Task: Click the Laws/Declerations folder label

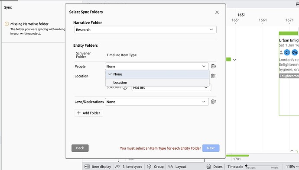Action: (x=89, y=102)
